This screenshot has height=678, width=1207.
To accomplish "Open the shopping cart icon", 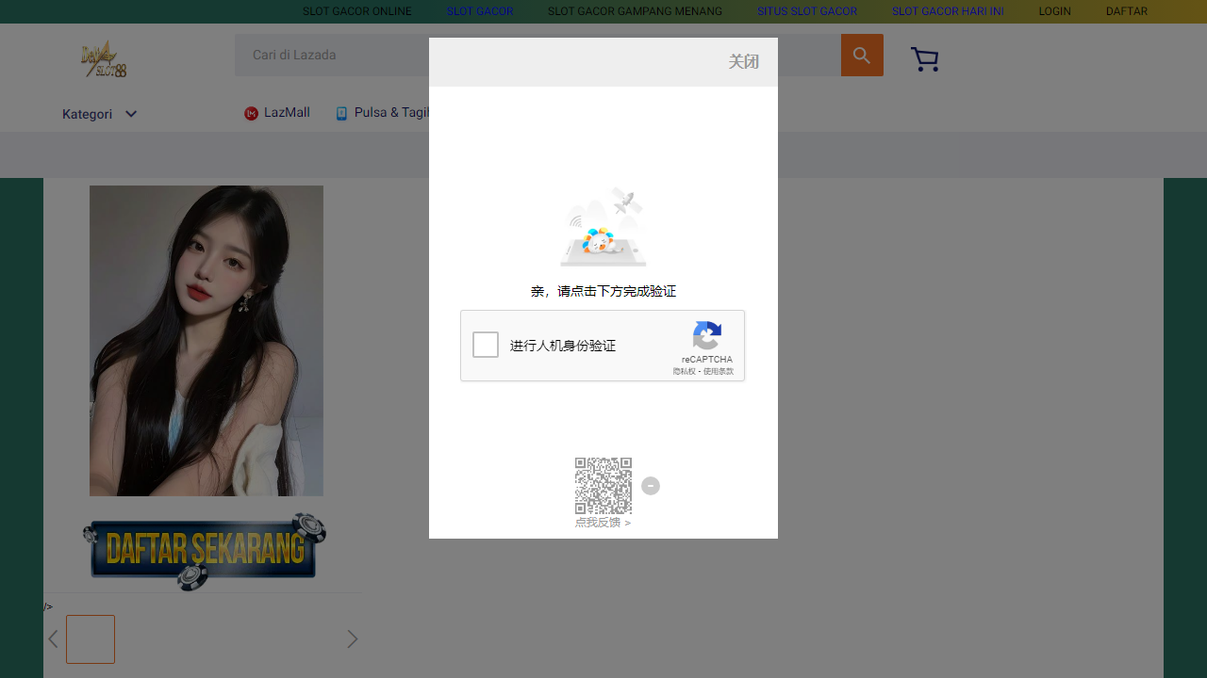I will 925,58.
